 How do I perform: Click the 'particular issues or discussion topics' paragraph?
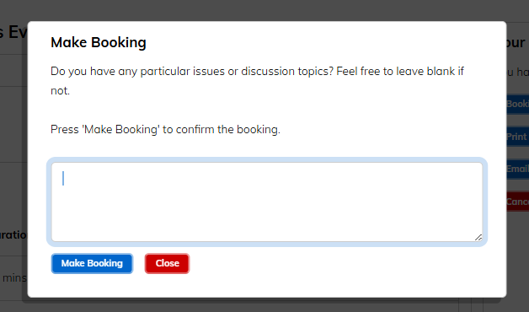tap(257, 81)
